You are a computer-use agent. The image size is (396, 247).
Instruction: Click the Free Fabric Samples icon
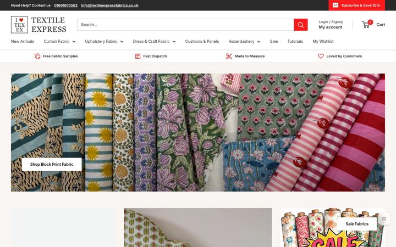coord(37,56)
